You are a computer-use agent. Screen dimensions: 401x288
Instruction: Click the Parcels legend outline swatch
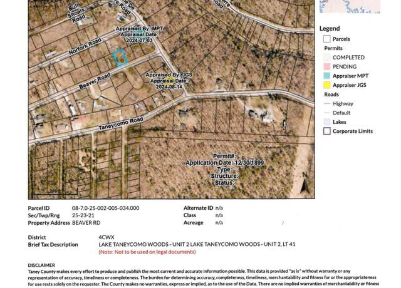click(x=327, y=39)
